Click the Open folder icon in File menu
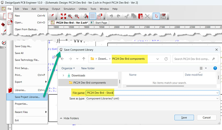Screen dimensions: 222x130 10,22
